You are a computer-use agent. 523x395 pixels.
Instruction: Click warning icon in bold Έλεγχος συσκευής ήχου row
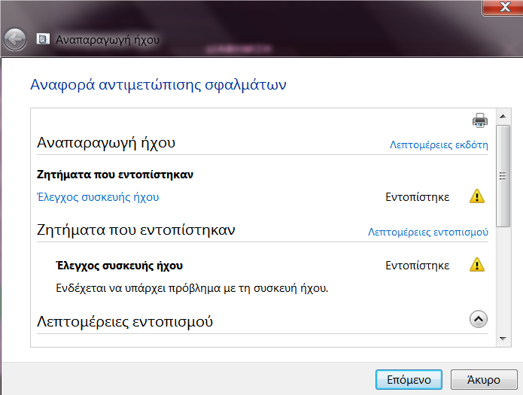(x=477, y=265)
